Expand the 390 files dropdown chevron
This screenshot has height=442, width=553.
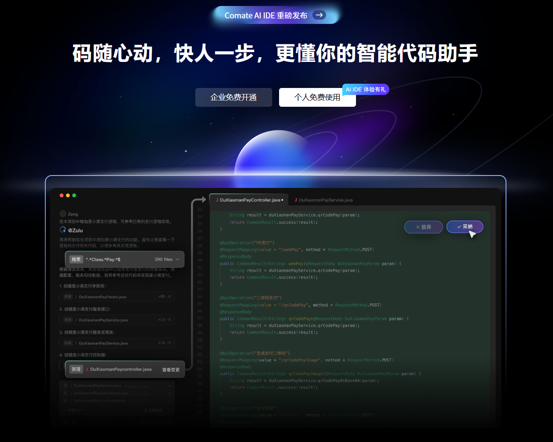pos(177,259)
